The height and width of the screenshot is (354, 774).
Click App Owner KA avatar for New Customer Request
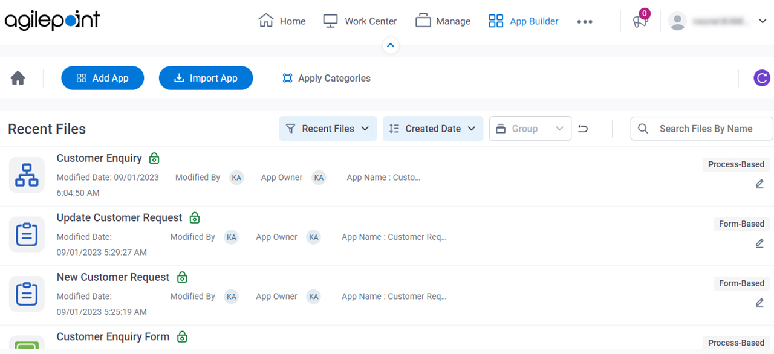pos(313,297)
